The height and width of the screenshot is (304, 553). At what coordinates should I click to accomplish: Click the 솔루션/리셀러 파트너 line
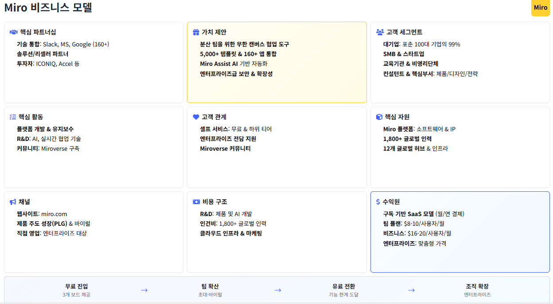[x=43, y=54]
